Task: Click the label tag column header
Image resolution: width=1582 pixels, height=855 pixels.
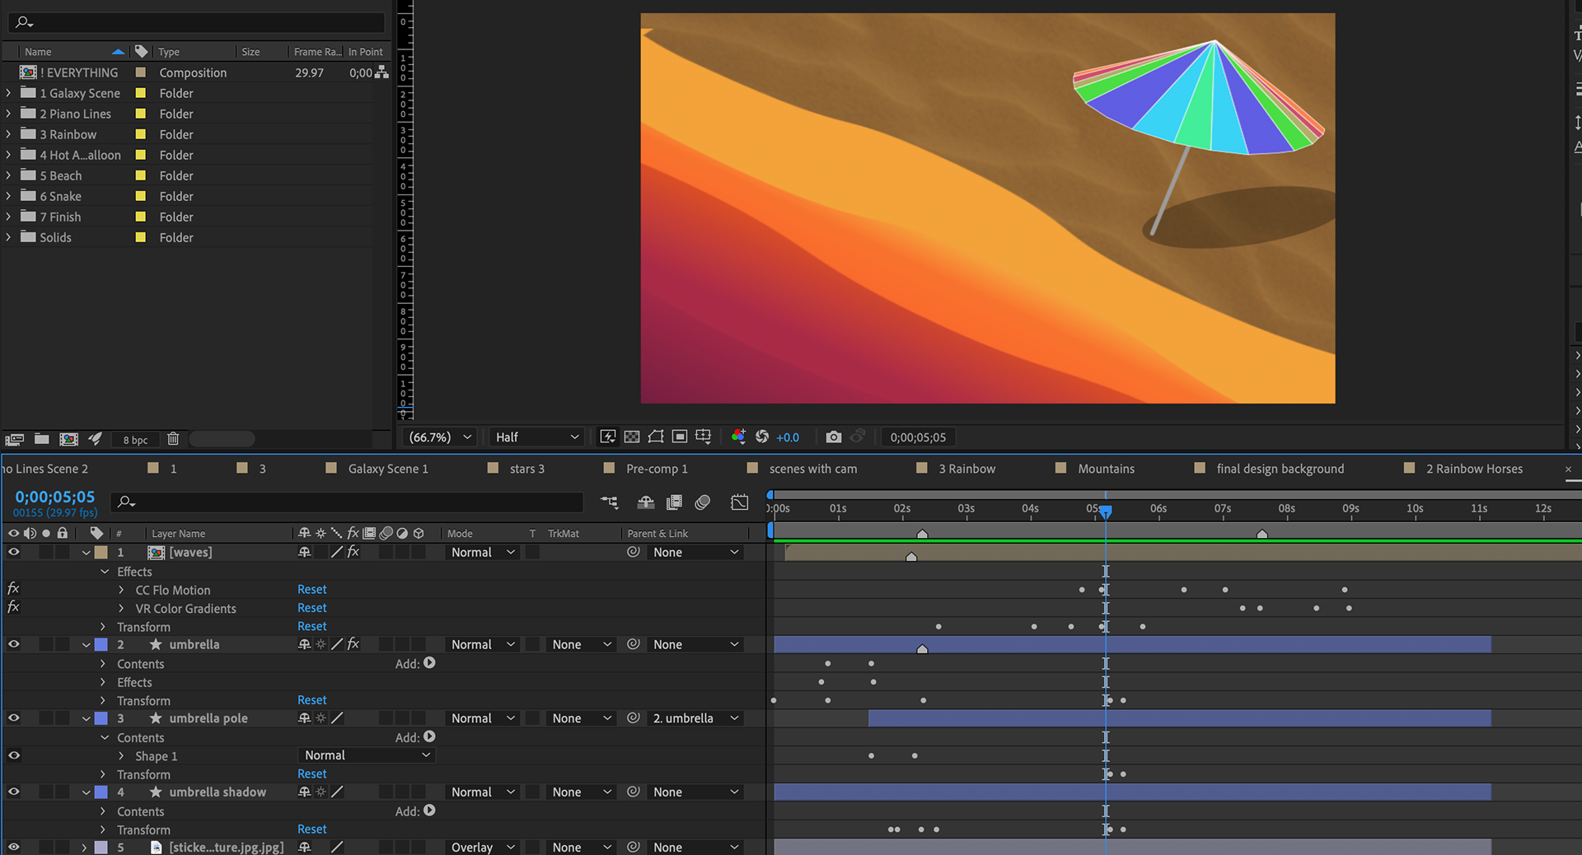Action: pyautogui.click(x=96, y=533)
